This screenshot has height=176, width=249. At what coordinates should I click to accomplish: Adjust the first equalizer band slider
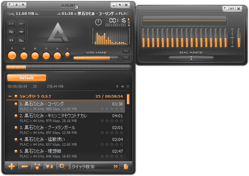click(x=144, y=38)
